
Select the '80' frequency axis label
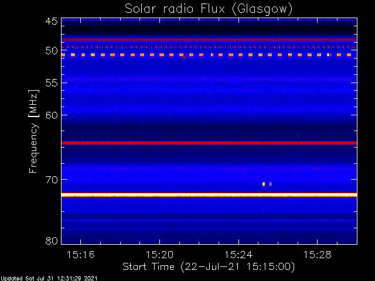52,241
